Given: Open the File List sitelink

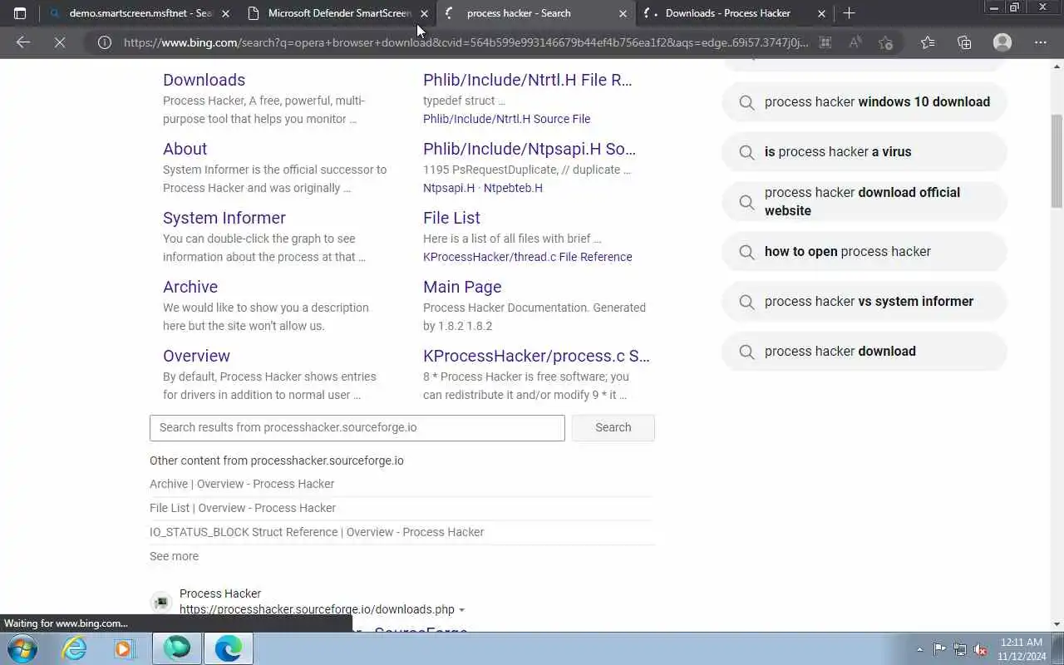Looking at the screenshot, I should [x=451, y=218].
